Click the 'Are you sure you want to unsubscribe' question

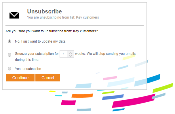[x=52, y=31]
